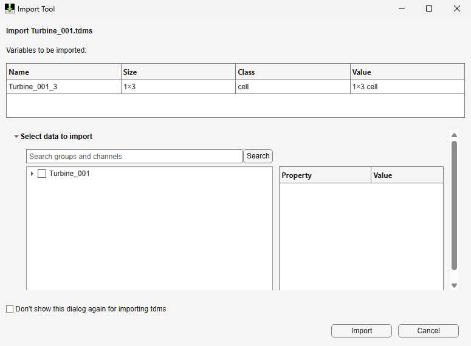Click the scrollbar down arrow
The width and height of the screenshot is (471, 346).
[x=454, y=285]
